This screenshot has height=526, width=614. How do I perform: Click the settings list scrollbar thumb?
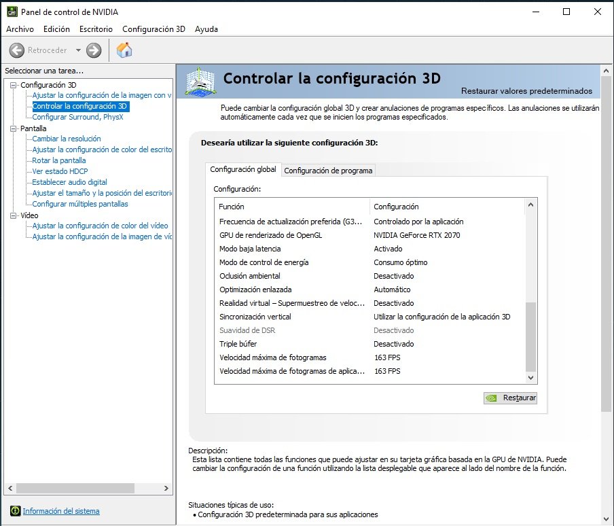tap(530, 336)
